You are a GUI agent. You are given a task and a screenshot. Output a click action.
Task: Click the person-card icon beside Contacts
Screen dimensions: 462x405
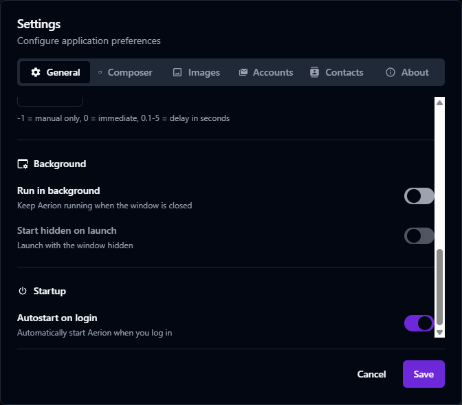click(315, 72)
